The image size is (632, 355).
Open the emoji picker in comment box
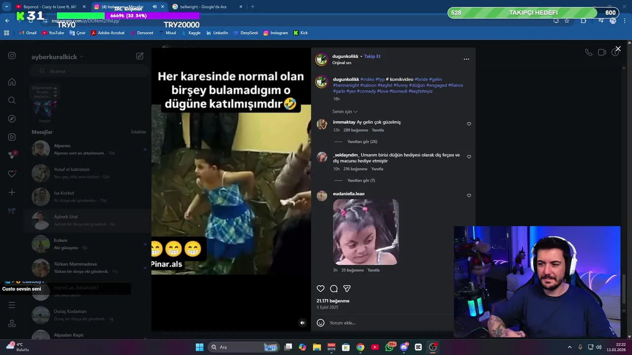coord(320,323)
